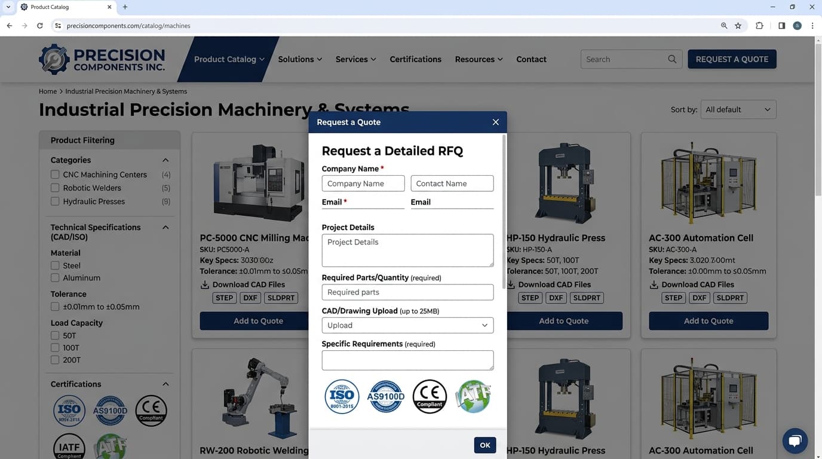The height and width of the screenshot is (459, 822).
Task: Click into the Project Details textarea
Action: coord(407,250)
